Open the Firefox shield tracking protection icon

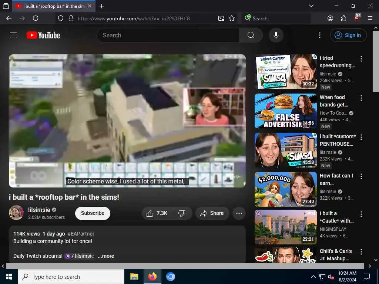point(61,18)
